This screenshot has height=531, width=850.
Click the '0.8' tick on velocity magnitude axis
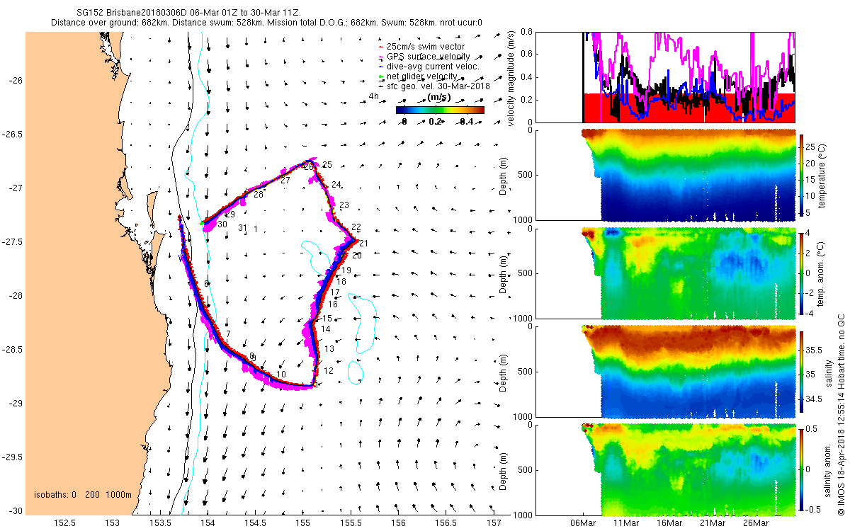click(526, 32)
